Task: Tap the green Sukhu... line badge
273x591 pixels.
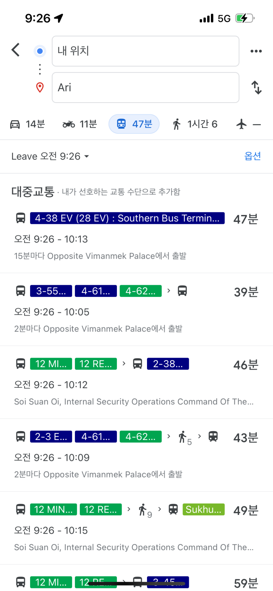Action: pyautogui.click(x=204, y=509)
